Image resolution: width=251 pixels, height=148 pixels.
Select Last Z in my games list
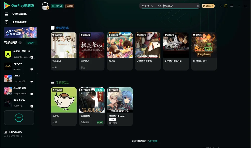pyautogui.click(x=19, y=78)
